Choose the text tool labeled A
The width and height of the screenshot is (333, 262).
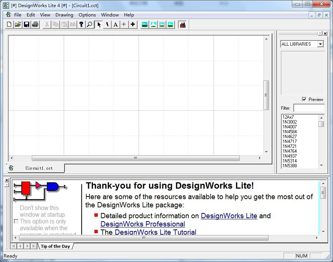point(115,25)
